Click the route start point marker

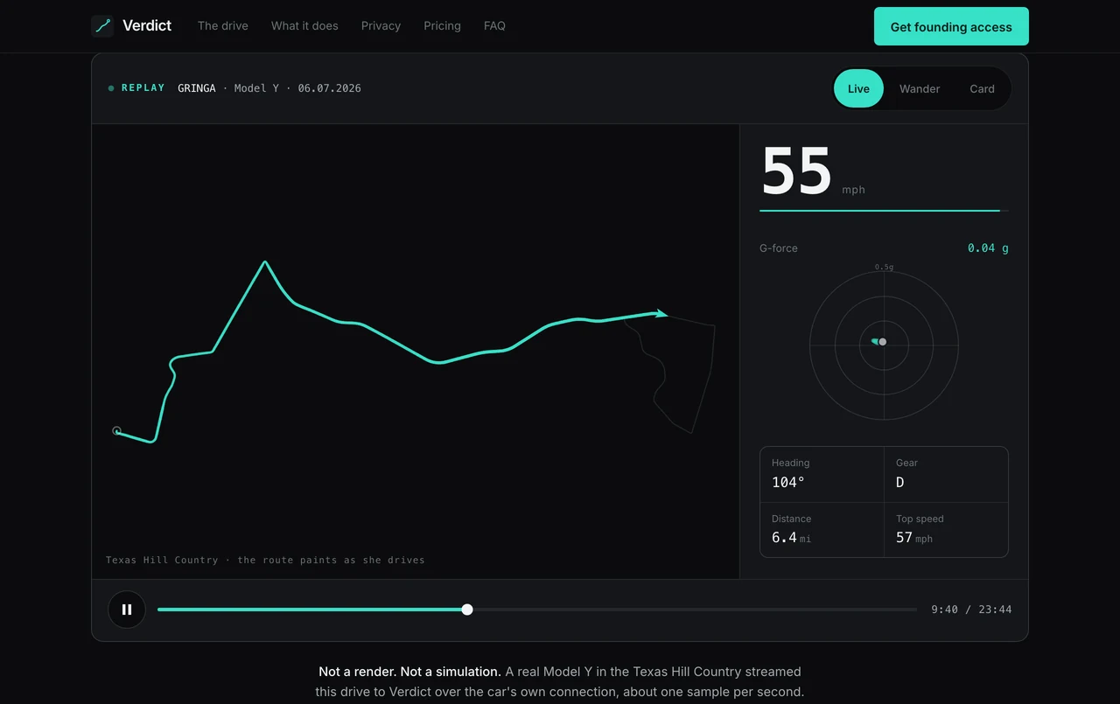pos(116,430)
